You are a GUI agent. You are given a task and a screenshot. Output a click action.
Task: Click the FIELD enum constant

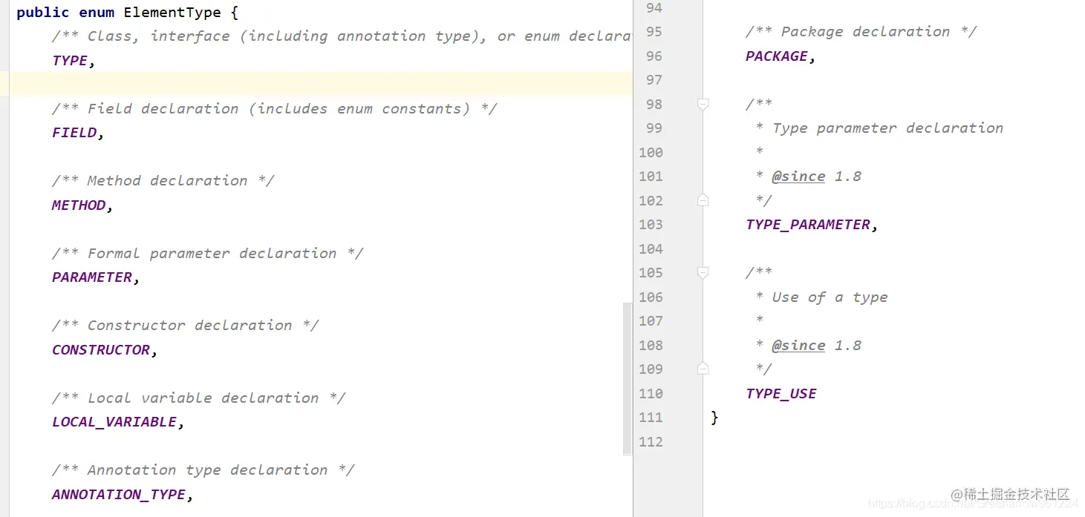74,133
